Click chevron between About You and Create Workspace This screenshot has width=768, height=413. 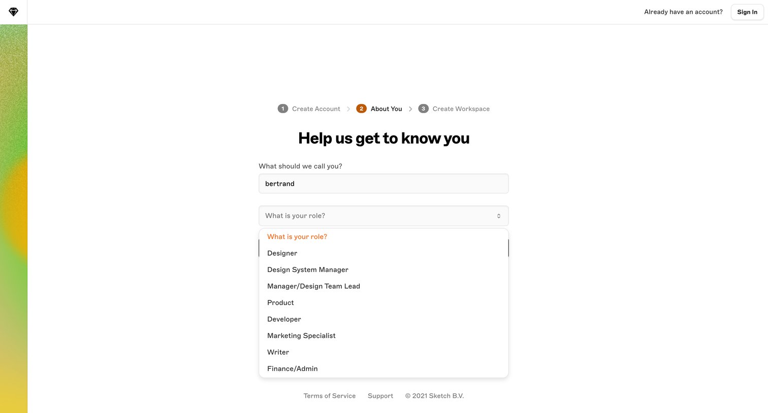[410, 109]
